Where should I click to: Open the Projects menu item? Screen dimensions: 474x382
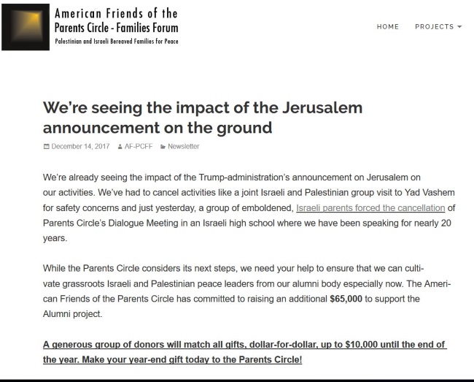434,27
